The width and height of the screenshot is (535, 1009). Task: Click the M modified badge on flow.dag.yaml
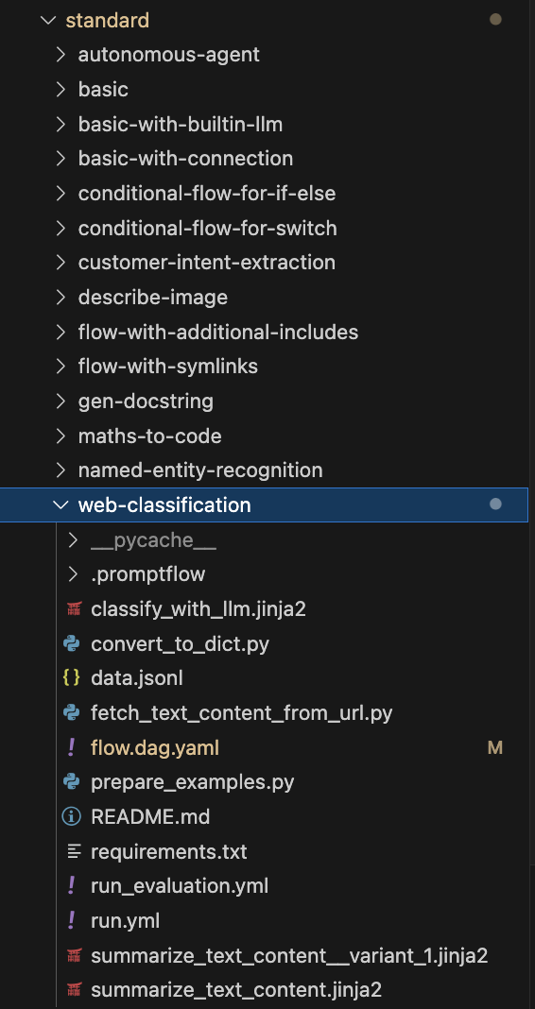click(495, 747)
